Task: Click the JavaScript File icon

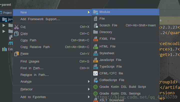Action: [95, 60]
